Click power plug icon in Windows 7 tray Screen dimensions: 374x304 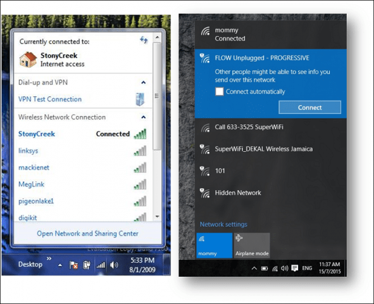point(87,265)
